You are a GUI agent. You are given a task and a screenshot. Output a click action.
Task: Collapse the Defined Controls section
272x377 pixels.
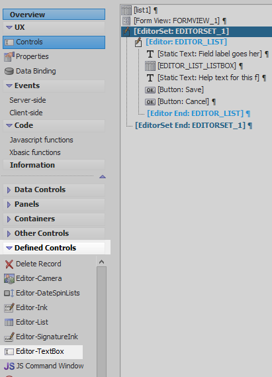pyautogui.click(x=9, y=248)
